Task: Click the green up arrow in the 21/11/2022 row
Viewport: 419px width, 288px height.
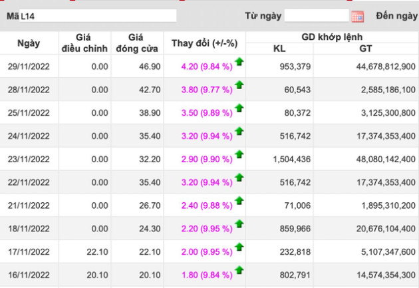Action: tap(239, 201)
